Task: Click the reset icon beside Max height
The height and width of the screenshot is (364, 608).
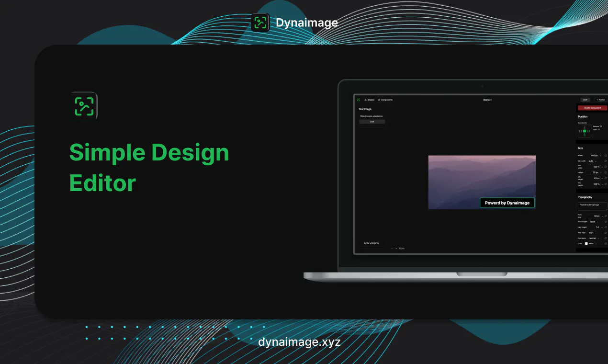Action: pos(606,184)
